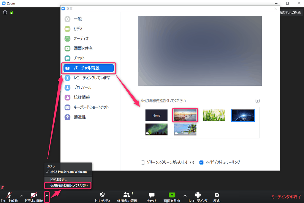Enable the green screen checkbox
304x203 pixels.
click(x=143, y=163)
